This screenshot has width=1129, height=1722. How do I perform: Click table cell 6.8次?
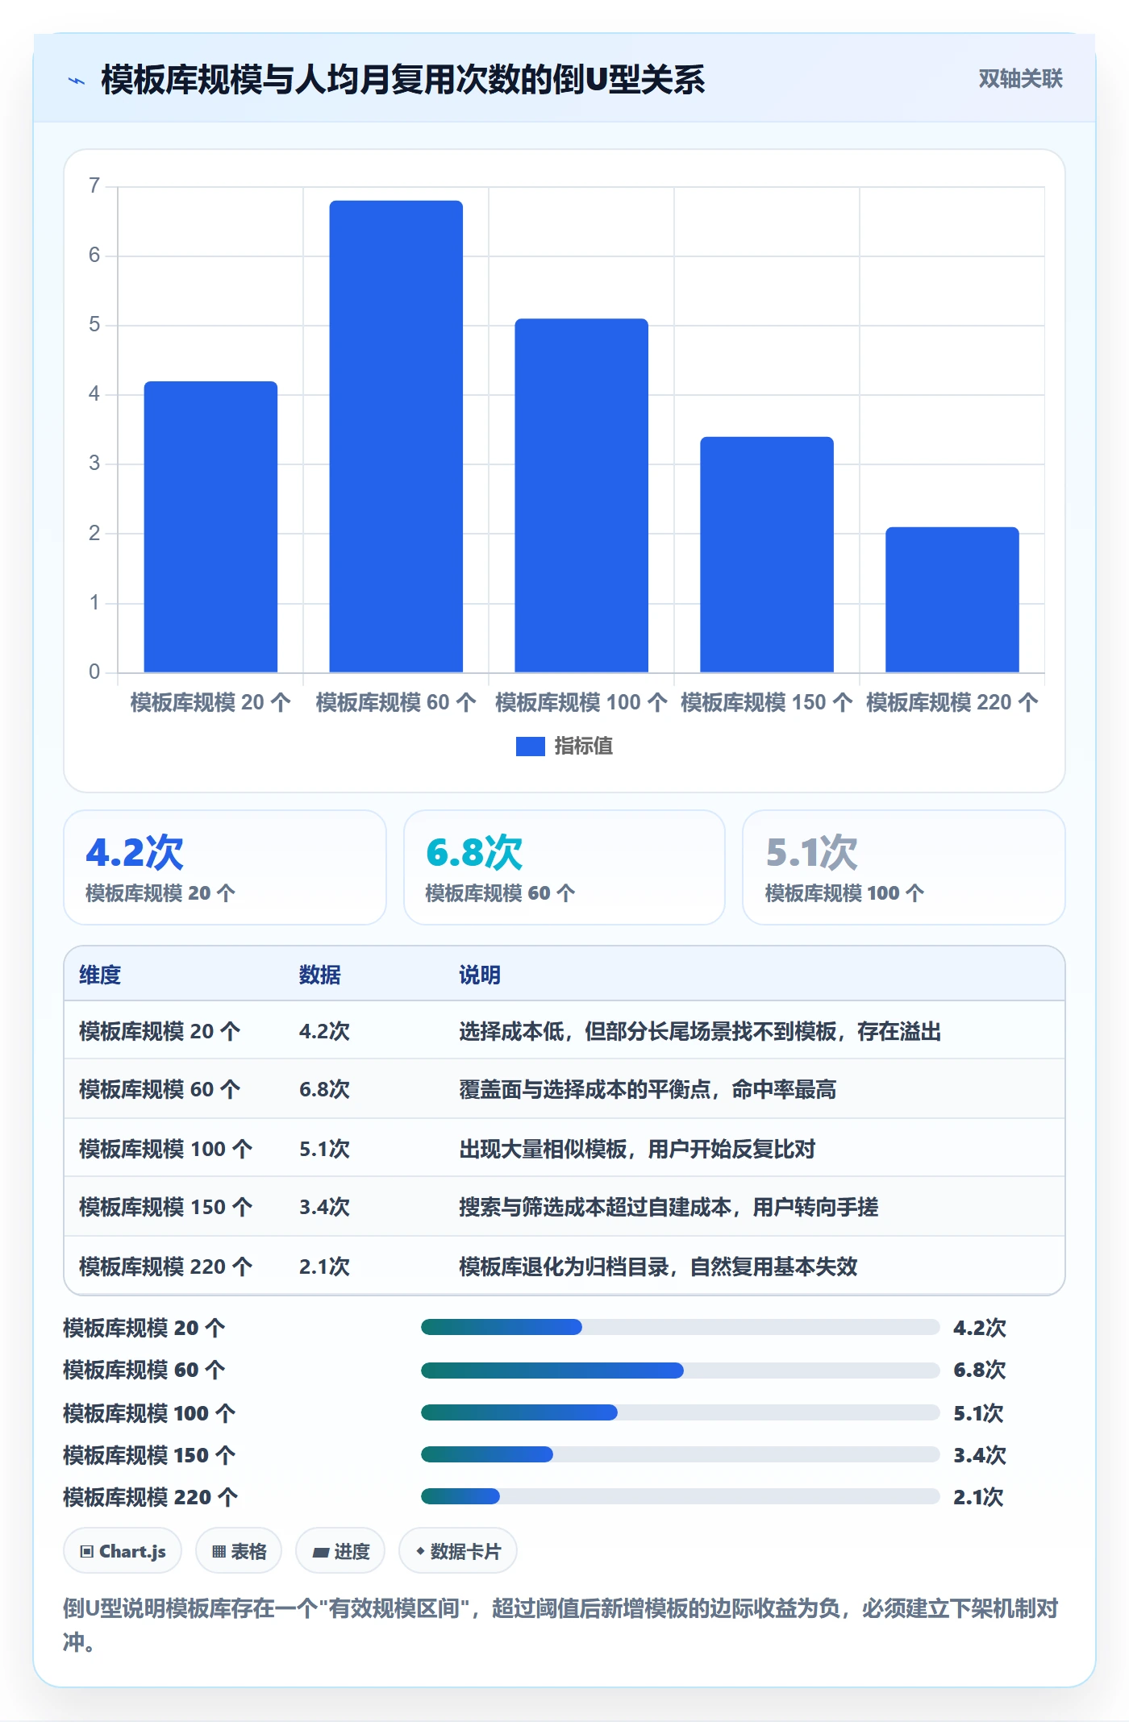(x=324, y=1089)
